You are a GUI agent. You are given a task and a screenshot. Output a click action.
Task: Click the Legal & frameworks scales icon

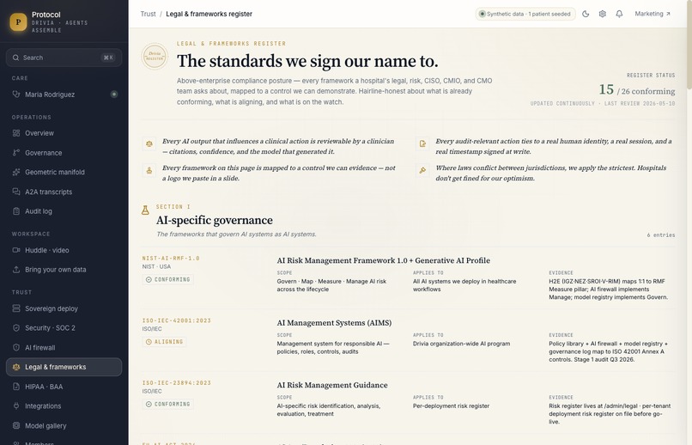(x=16, y=367)
